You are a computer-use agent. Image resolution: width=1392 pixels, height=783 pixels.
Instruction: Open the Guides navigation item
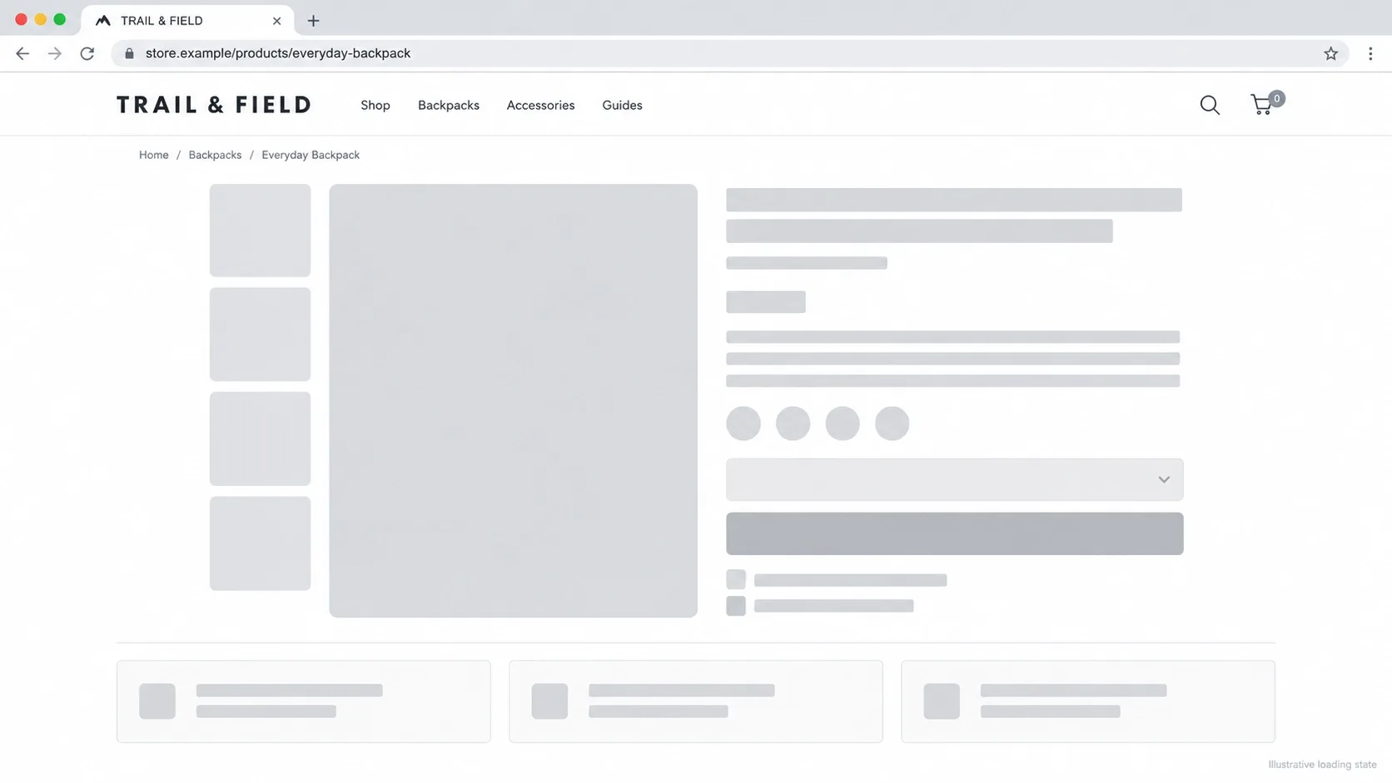pyautogui.click(x=622, y=105)
